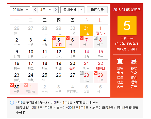Screen dimensions: 151x119
Task: Go to next month arrow
Action: pyautogui.click(x=56, y=10)
